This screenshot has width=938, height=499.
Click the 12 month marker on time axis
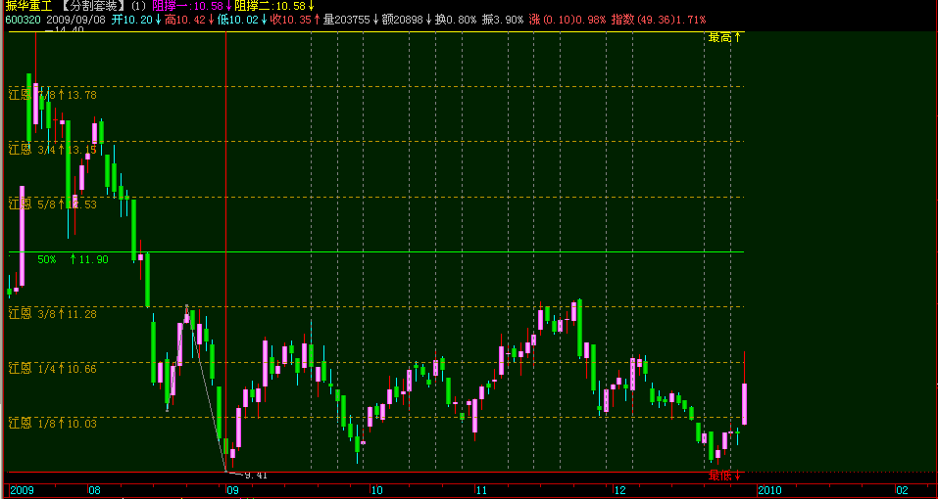pyautogui.click(x=619, y=489)
